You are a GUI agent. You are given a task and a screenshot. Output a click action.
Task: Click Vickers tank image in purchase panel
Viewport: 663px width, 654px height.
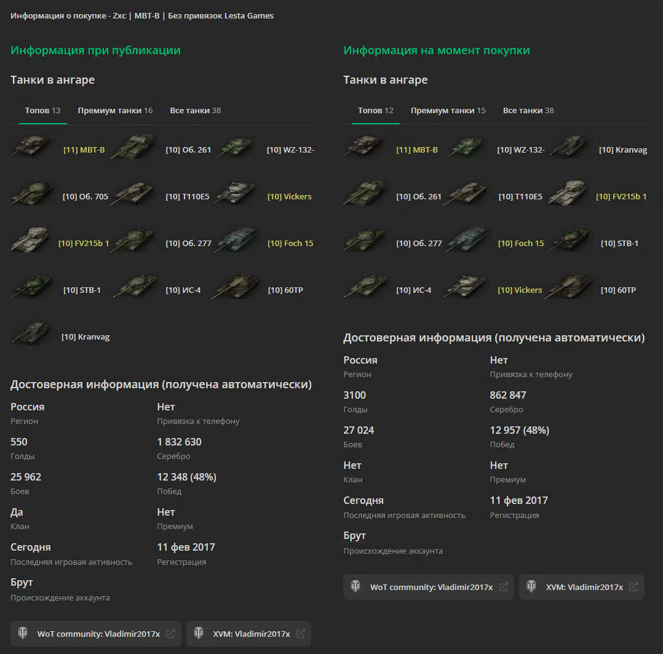[x=466, y=287]
